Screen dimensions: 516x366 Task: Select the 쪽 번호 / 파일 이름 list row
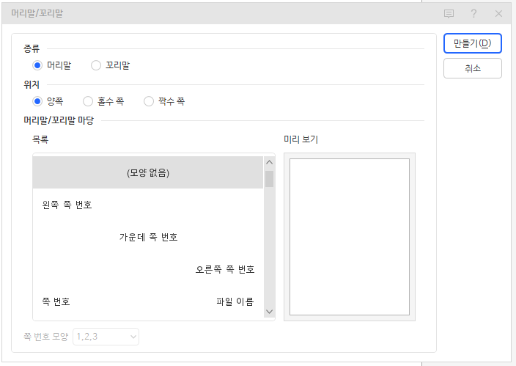point(148,301)
